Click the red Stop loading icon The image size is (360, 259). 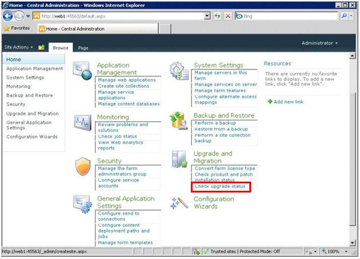pos(228,16)
